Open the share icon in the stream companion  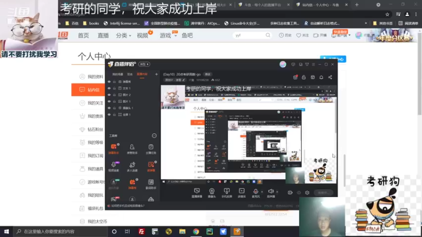pyautogui.click(x=330, y=77)
